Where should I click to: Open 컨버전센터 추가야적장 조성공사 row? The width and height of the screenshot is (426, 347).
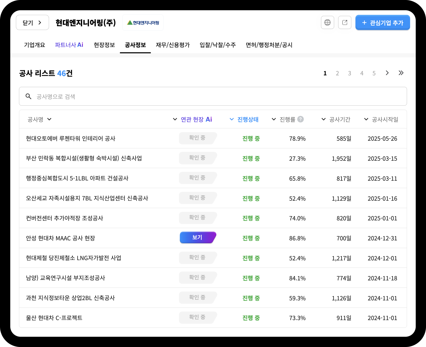213,218
